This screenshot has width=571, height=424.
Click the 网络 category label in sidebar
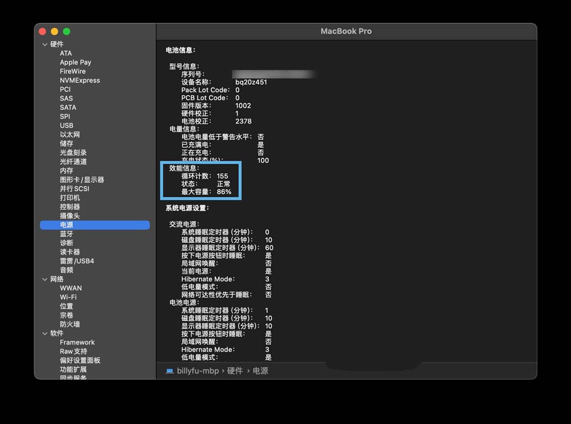click(x=57, y=279)
